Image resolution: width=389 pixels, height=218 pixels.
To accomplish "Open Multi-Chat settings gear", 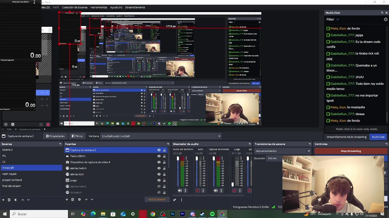I will pos(386,19).
